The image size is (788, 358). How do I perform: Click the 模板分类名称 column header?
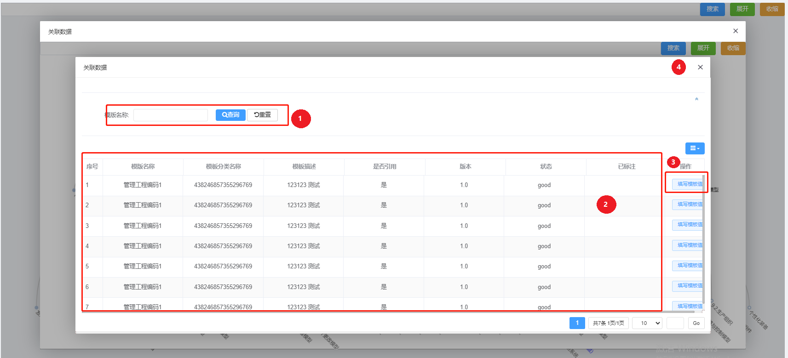click(224, 166)
